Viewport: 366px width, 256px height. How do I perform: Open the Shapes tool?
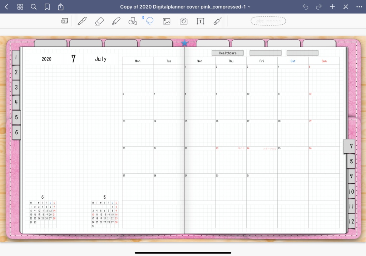click(132, 21)
